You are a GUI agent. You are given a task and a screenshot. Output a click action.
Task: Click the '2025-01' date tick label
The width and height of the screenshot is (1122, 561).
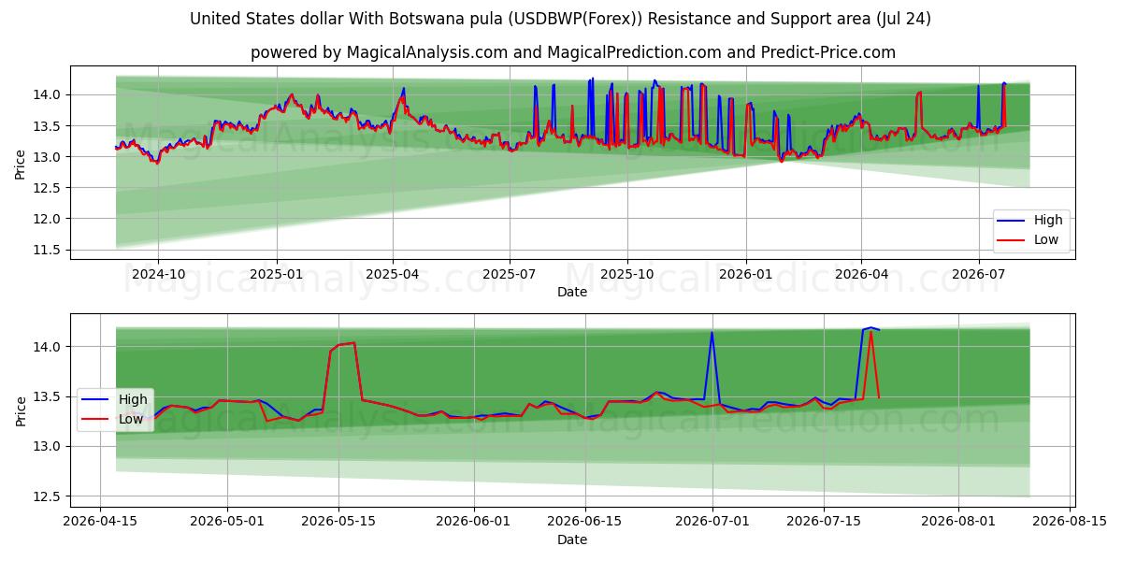277,274
